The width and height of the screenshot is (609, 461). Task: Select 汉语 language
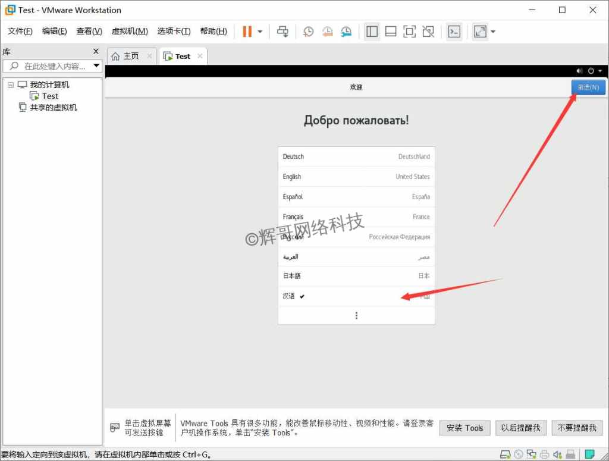coord(356,296)
